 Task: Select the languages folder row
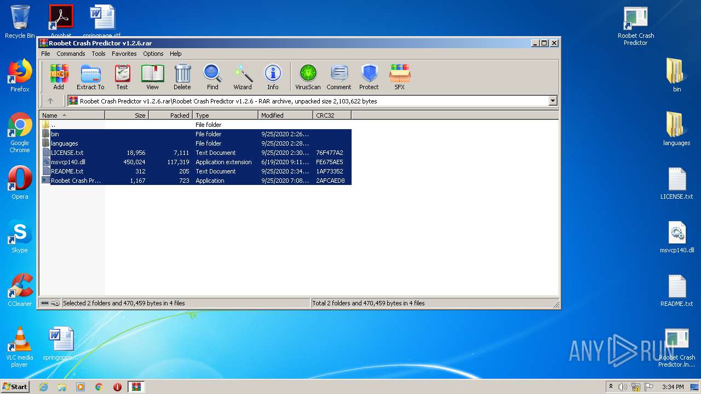[196, 143]
